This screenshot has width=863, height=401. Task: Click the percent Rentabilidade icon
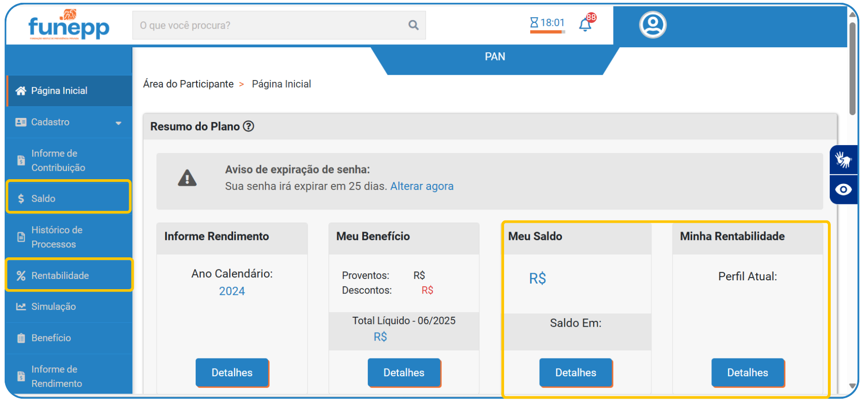coord(21,276)
